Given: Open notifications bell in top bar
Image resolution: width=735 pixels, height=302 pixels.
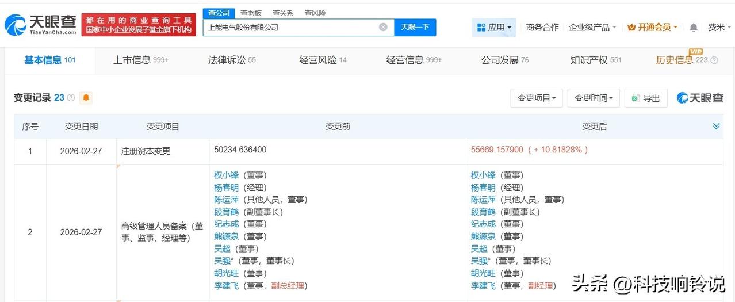Looking at the screenshot, I should click(x=694, y=27).
